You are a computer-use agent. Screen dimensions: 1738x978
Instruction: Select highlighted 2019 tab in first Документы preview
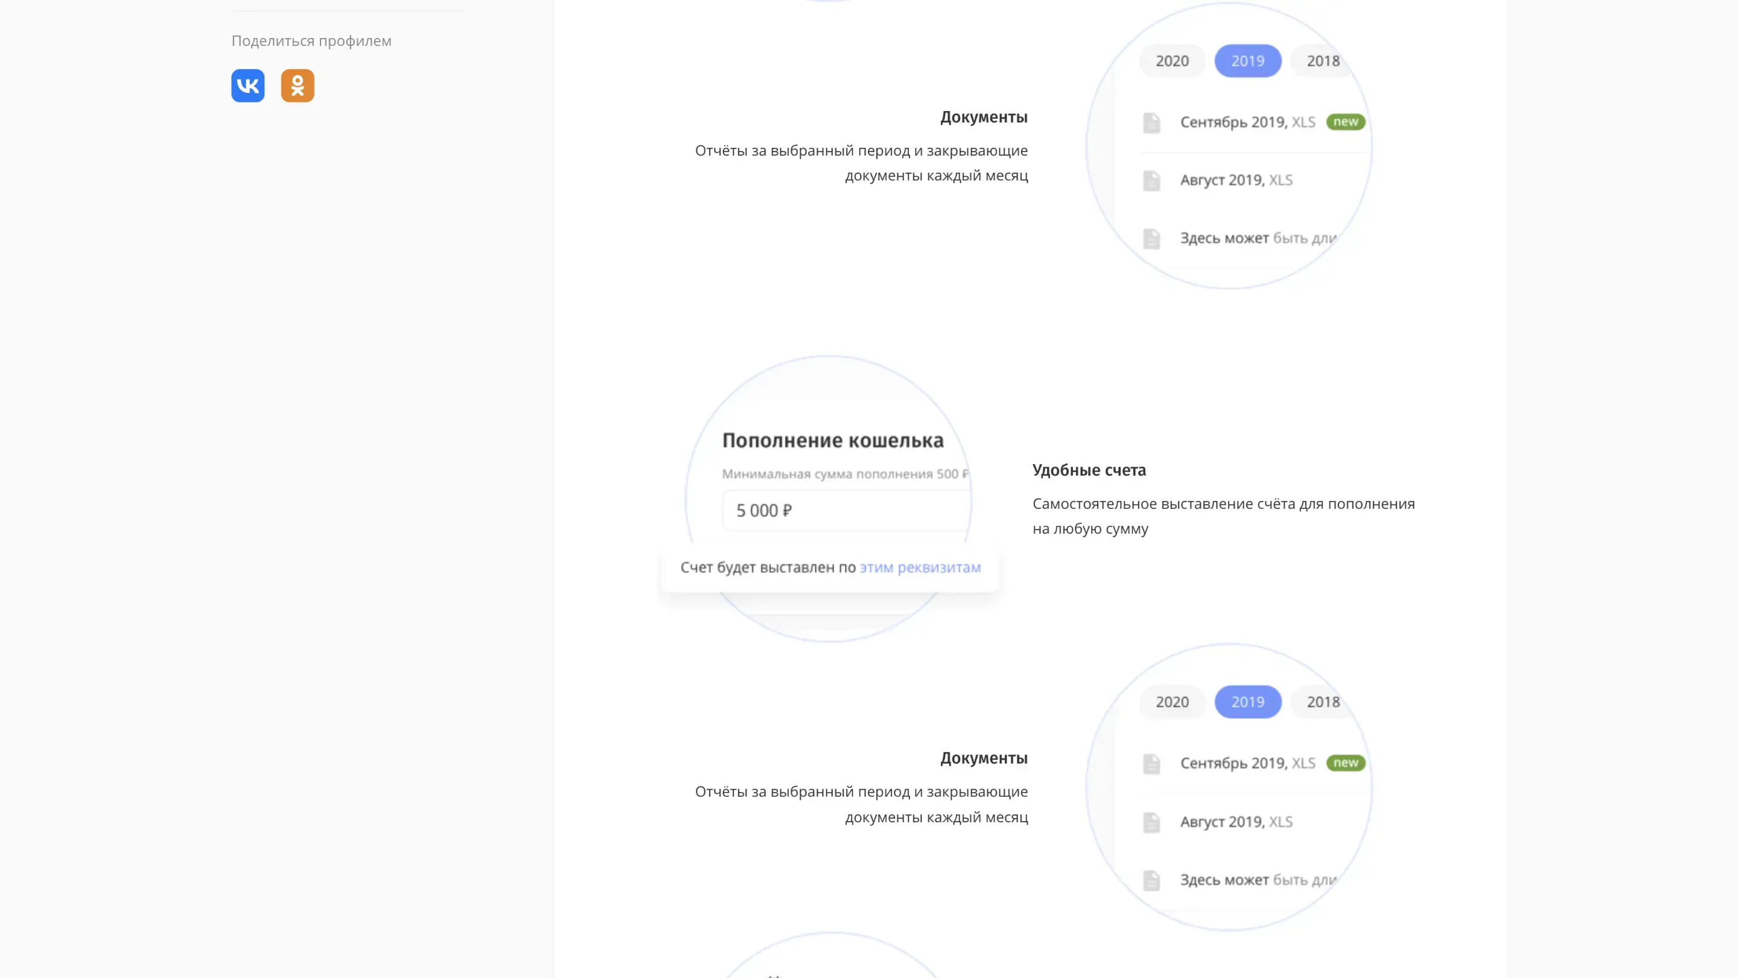[1247, 61]
